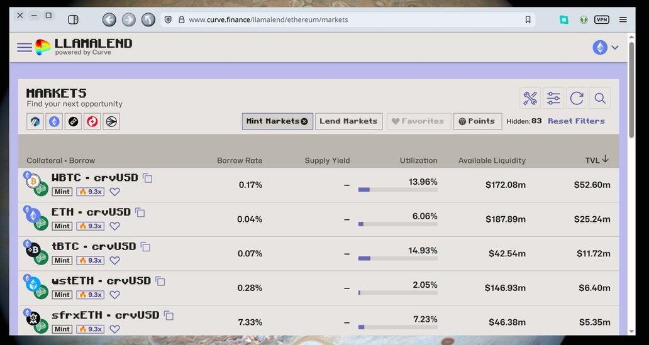Open the column filter sliders icon

point(553,98)
